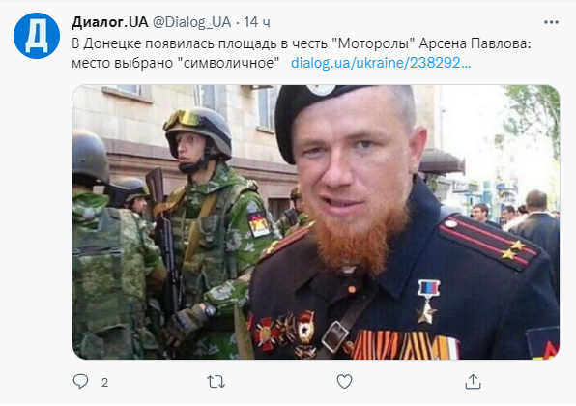Click the orange-black striped ribbons in the photo

[402, 345]
